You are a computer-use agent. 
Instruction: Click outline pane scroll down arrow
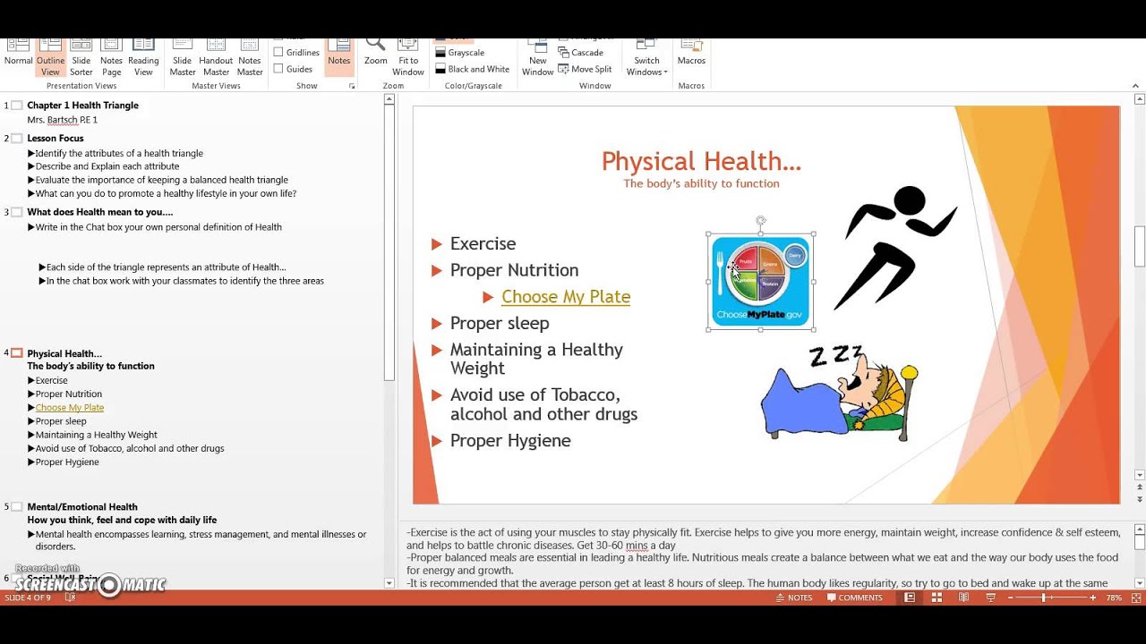pyautogui.click(x=389, y=583)
